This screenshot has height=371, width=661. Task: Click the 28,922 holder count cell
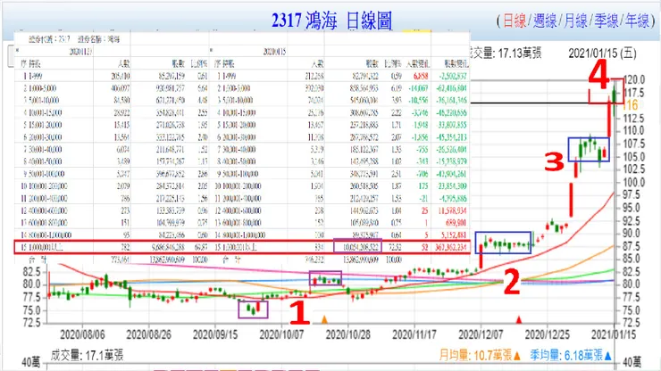[121, 113]
